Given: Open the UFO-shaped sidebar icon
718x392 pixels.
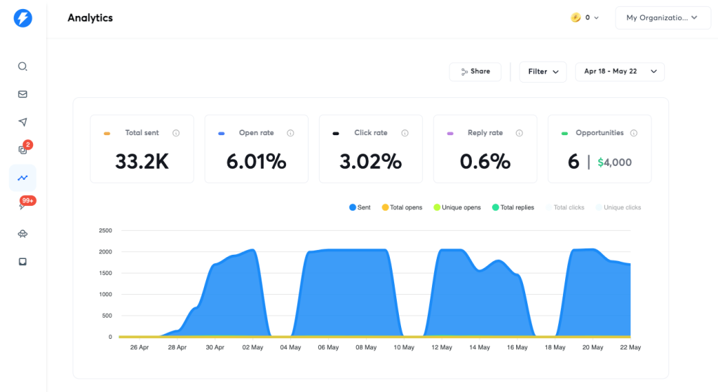Looking at the screenshot, I should tap(22, 234).
